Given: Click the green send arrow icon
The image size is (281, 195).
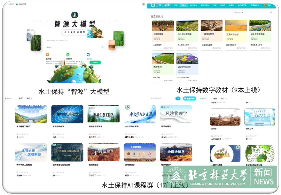Looking at the screenshot, I should point(103,47).
